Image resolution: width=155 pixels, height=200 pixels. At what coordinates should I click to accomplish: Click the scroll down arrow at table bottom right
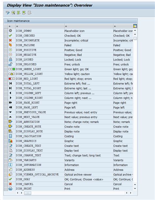click(135, 189)
